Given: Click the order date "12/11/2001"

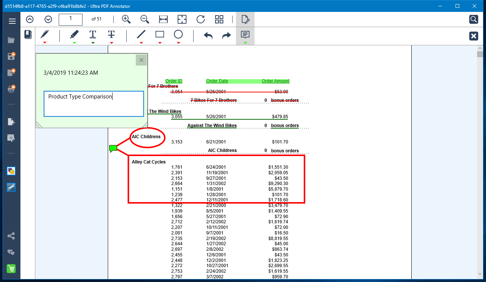Looking at the screenshot, I should point(217,200).
